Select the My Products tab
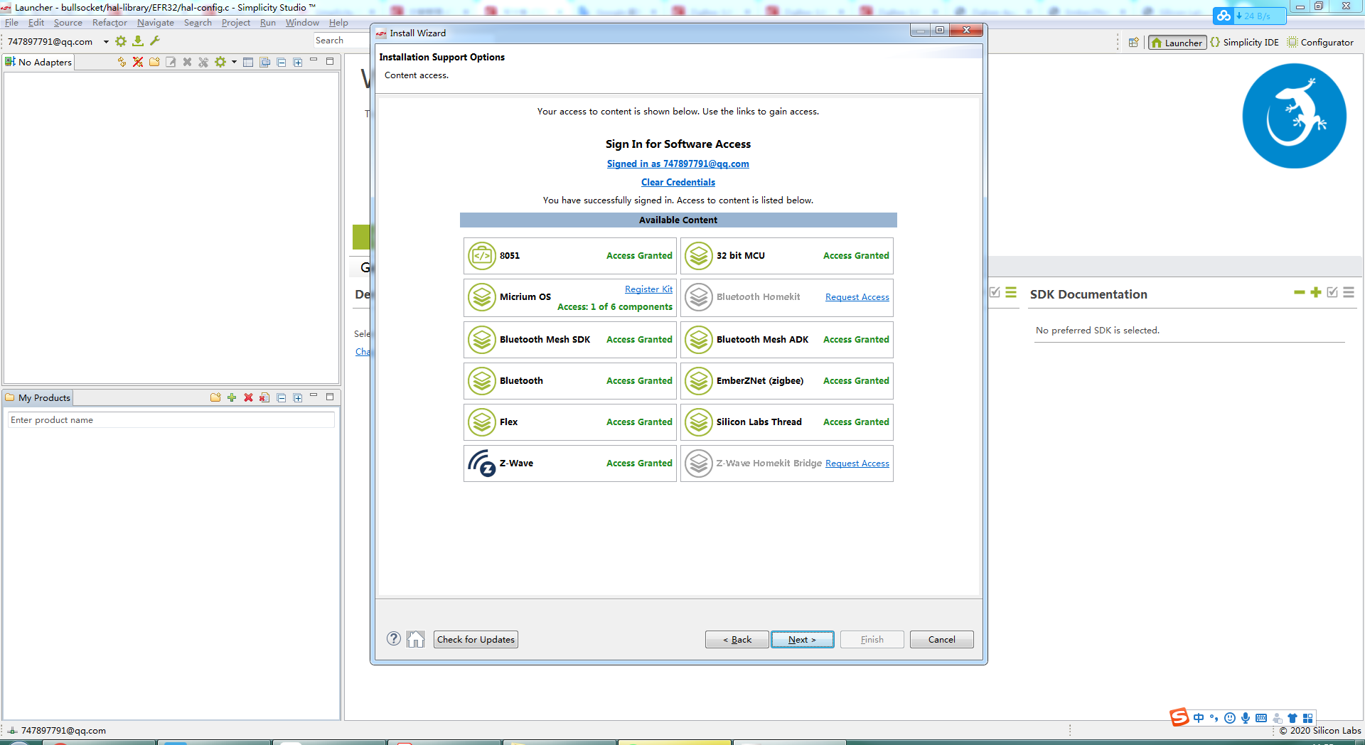The image size is (1365, 745). click(38, 397)
